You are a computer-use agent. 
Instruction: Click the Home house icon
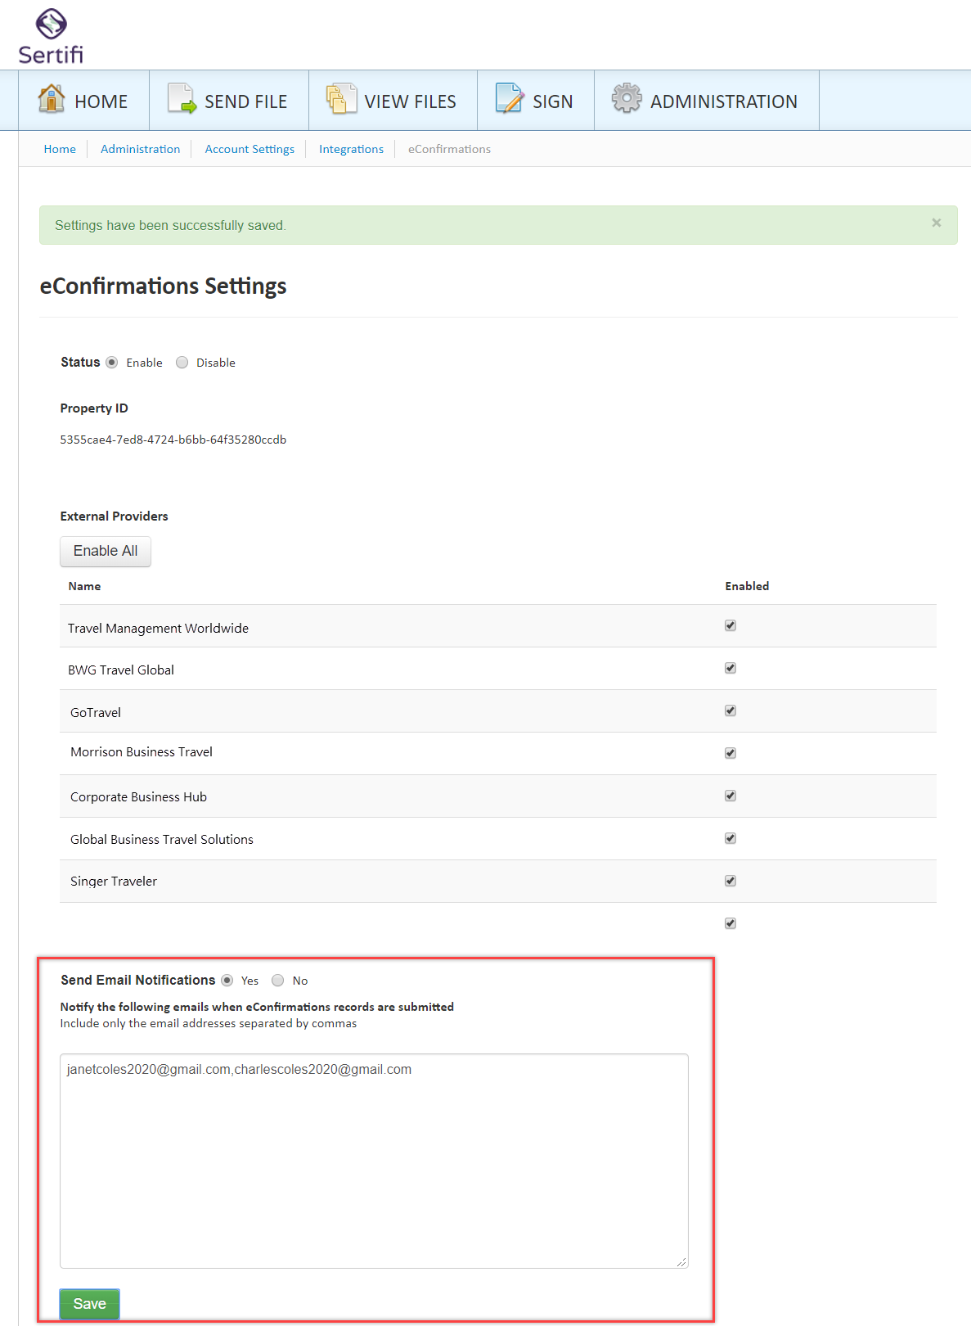tap(52, 98)
